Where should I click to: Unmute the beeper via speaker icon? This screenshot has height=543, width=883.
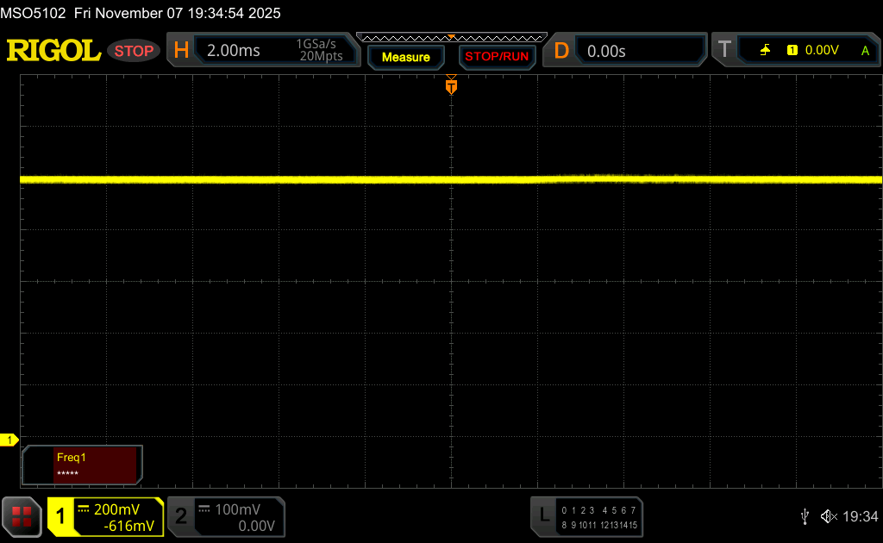coord(828,516)
